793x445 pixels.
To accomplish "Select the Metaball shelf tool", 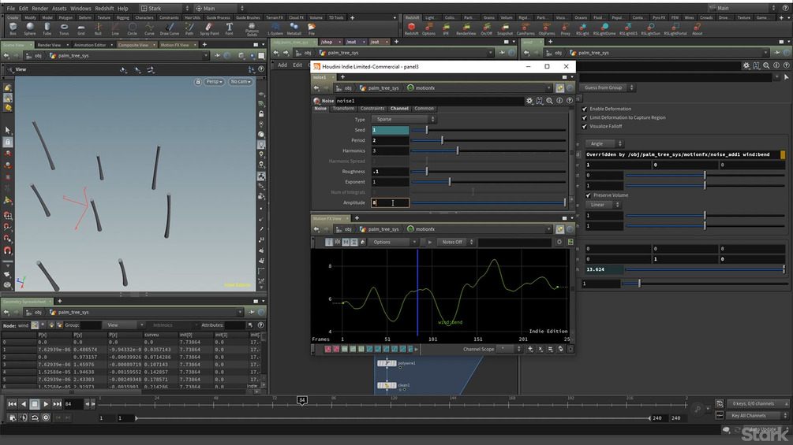I will tap(294, 28).
